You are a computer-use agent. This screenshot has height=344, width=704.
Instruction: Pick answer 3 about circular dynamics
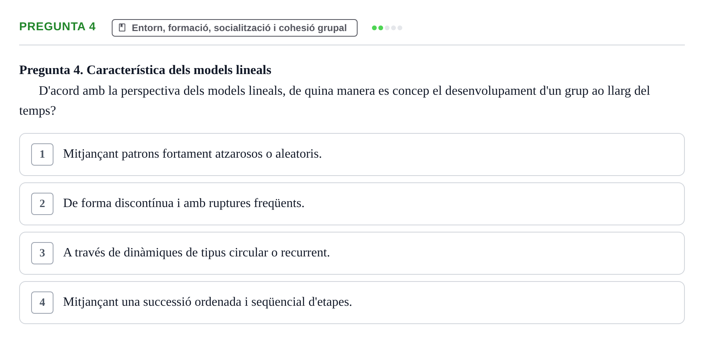pyautogui.click(x=352, y=253)
